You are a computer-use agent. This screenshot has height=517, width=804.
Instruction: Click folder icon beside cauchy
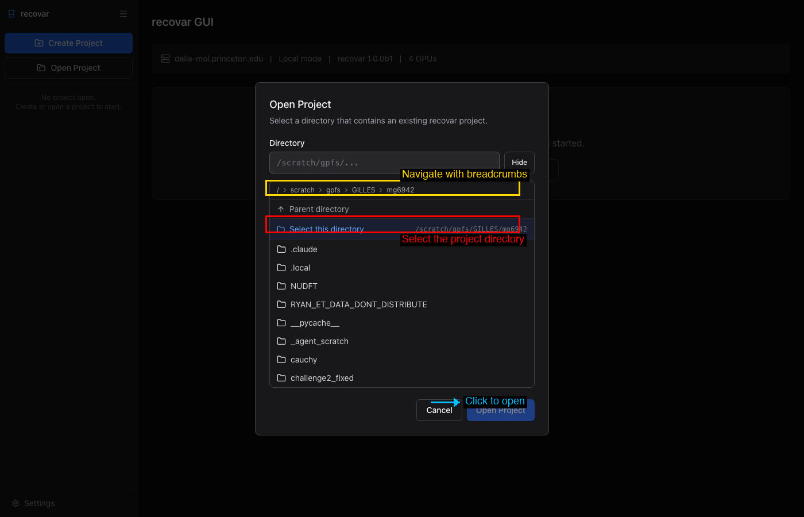[281, 360]
